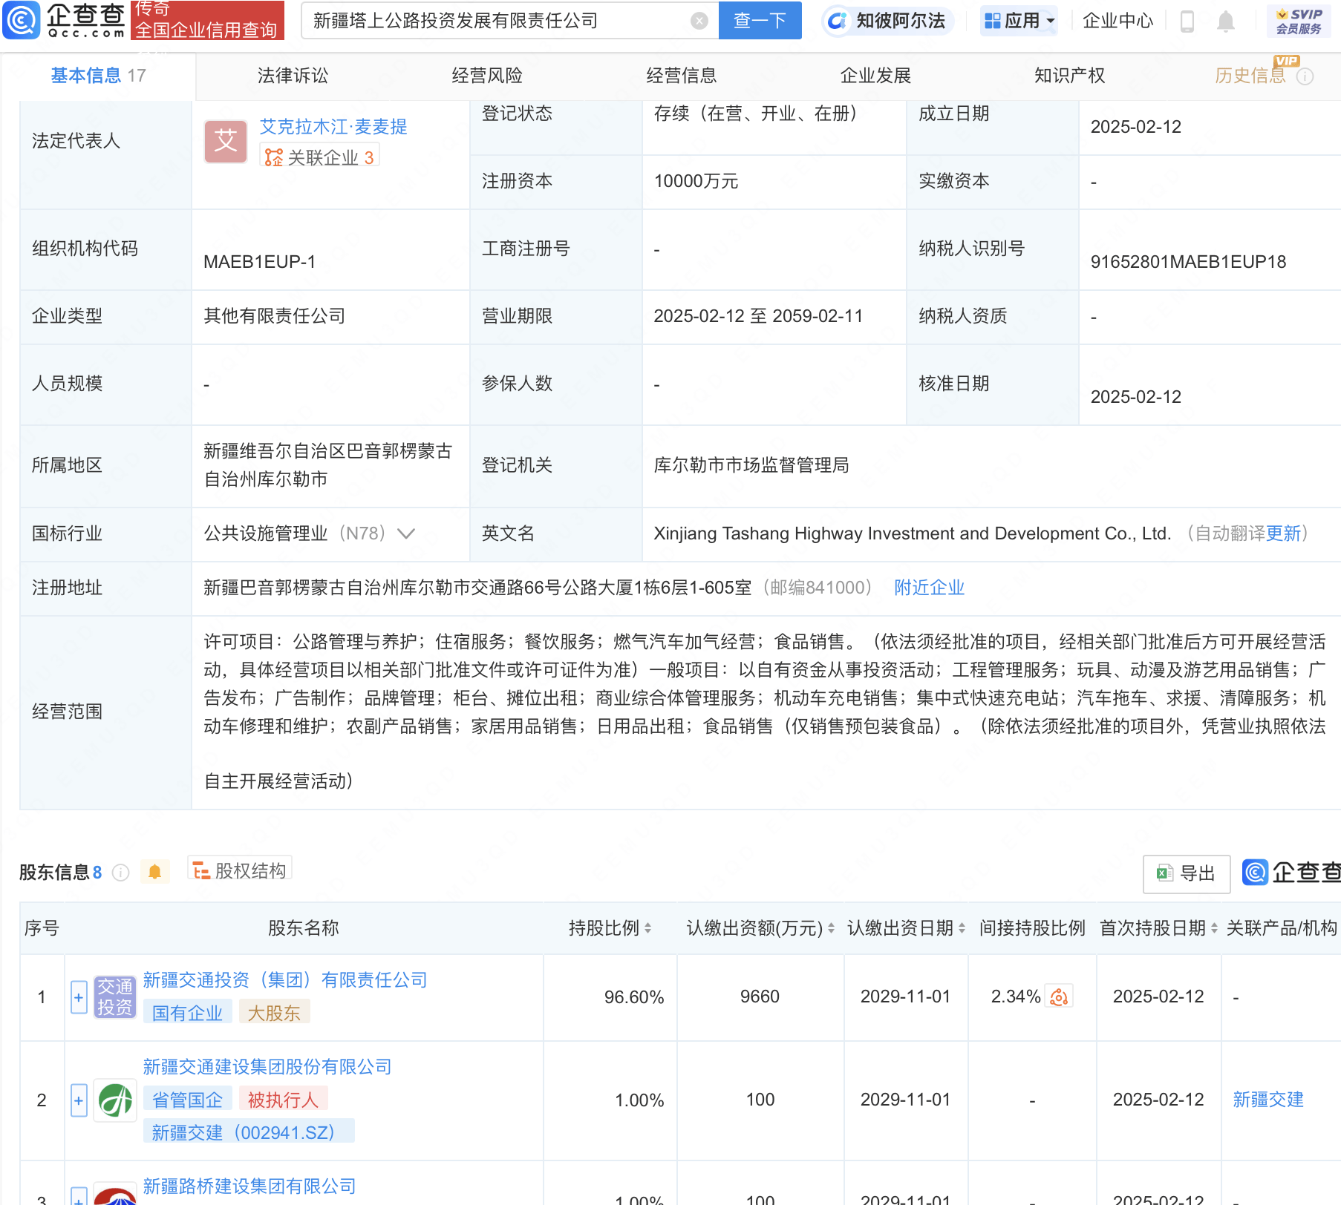Expand 国标行业 chevron dropdown

point(406,533)
